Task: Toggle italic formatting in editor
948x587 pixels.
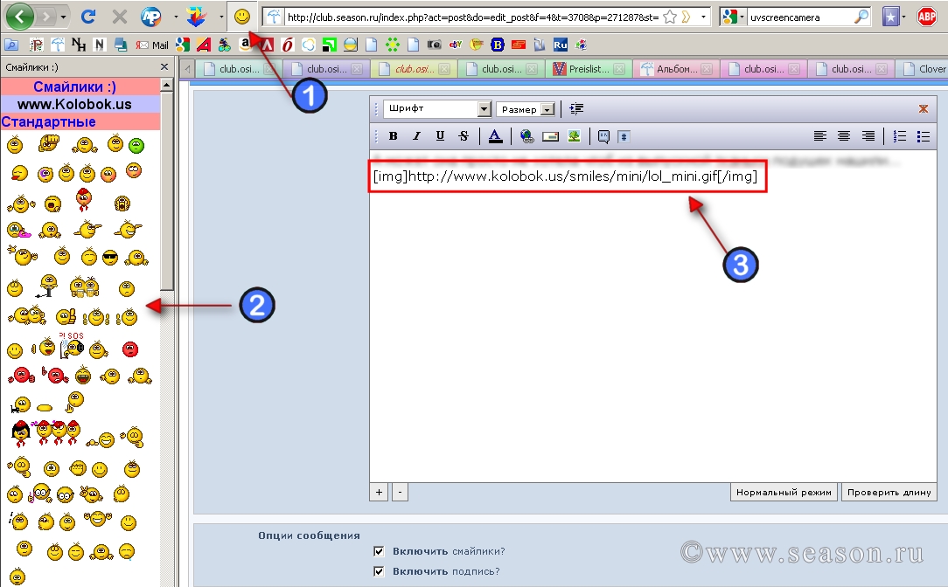Action: pos(416,136)
